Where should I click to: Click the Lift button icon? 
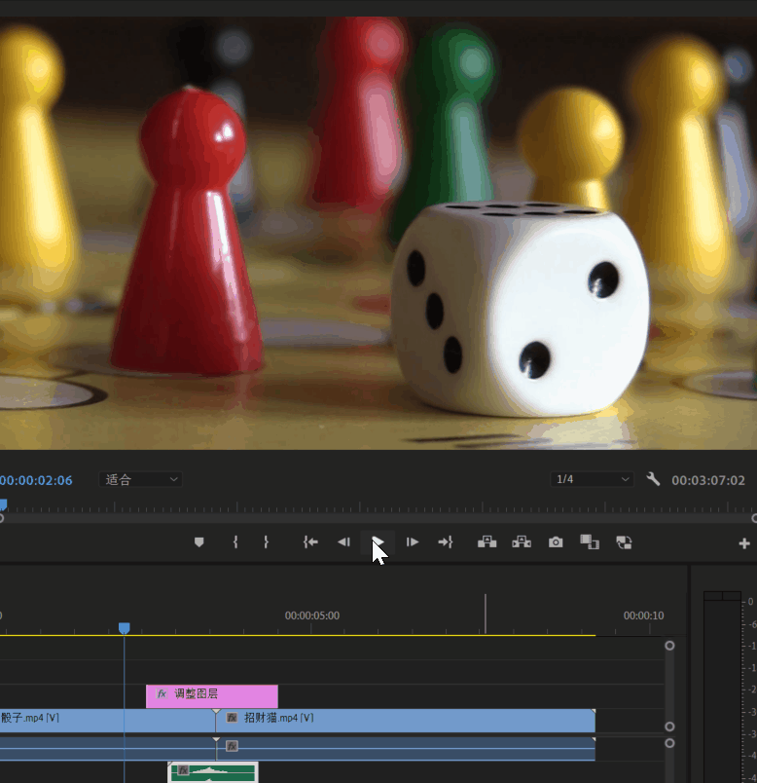coord(487,542)
